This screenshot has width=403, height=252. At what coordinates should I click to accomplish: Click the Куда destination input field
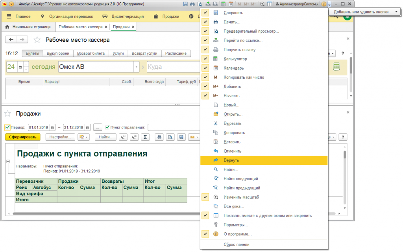click(x=173, y=67)
